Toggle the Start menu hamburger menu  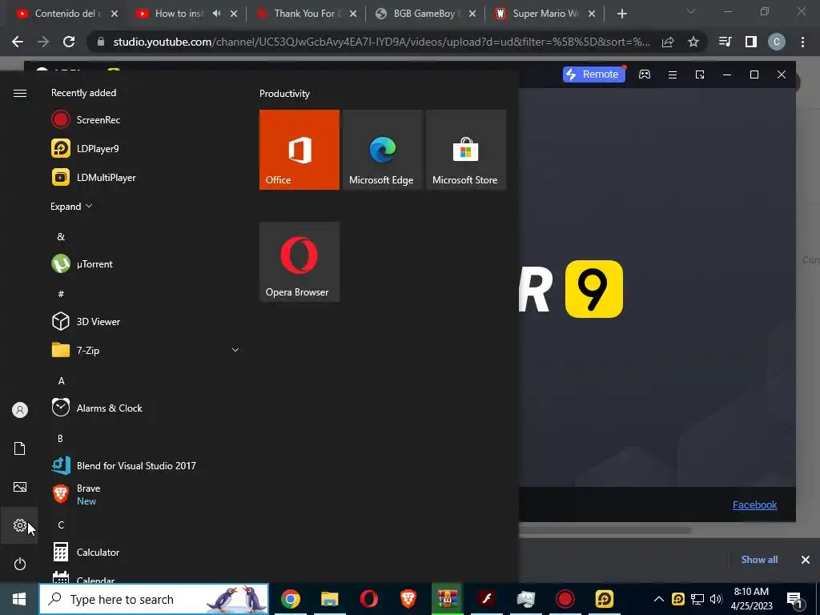[19, 93]
